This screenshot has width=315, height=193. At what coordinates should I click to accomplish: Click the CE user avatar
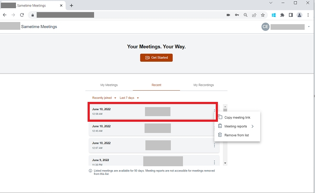(265, 27)
